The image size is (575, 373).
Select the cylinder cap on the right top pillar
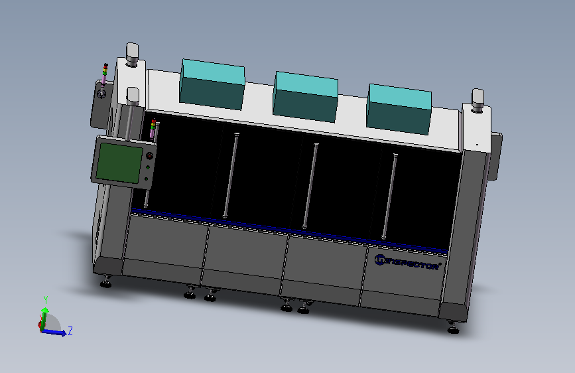[478, 100]
